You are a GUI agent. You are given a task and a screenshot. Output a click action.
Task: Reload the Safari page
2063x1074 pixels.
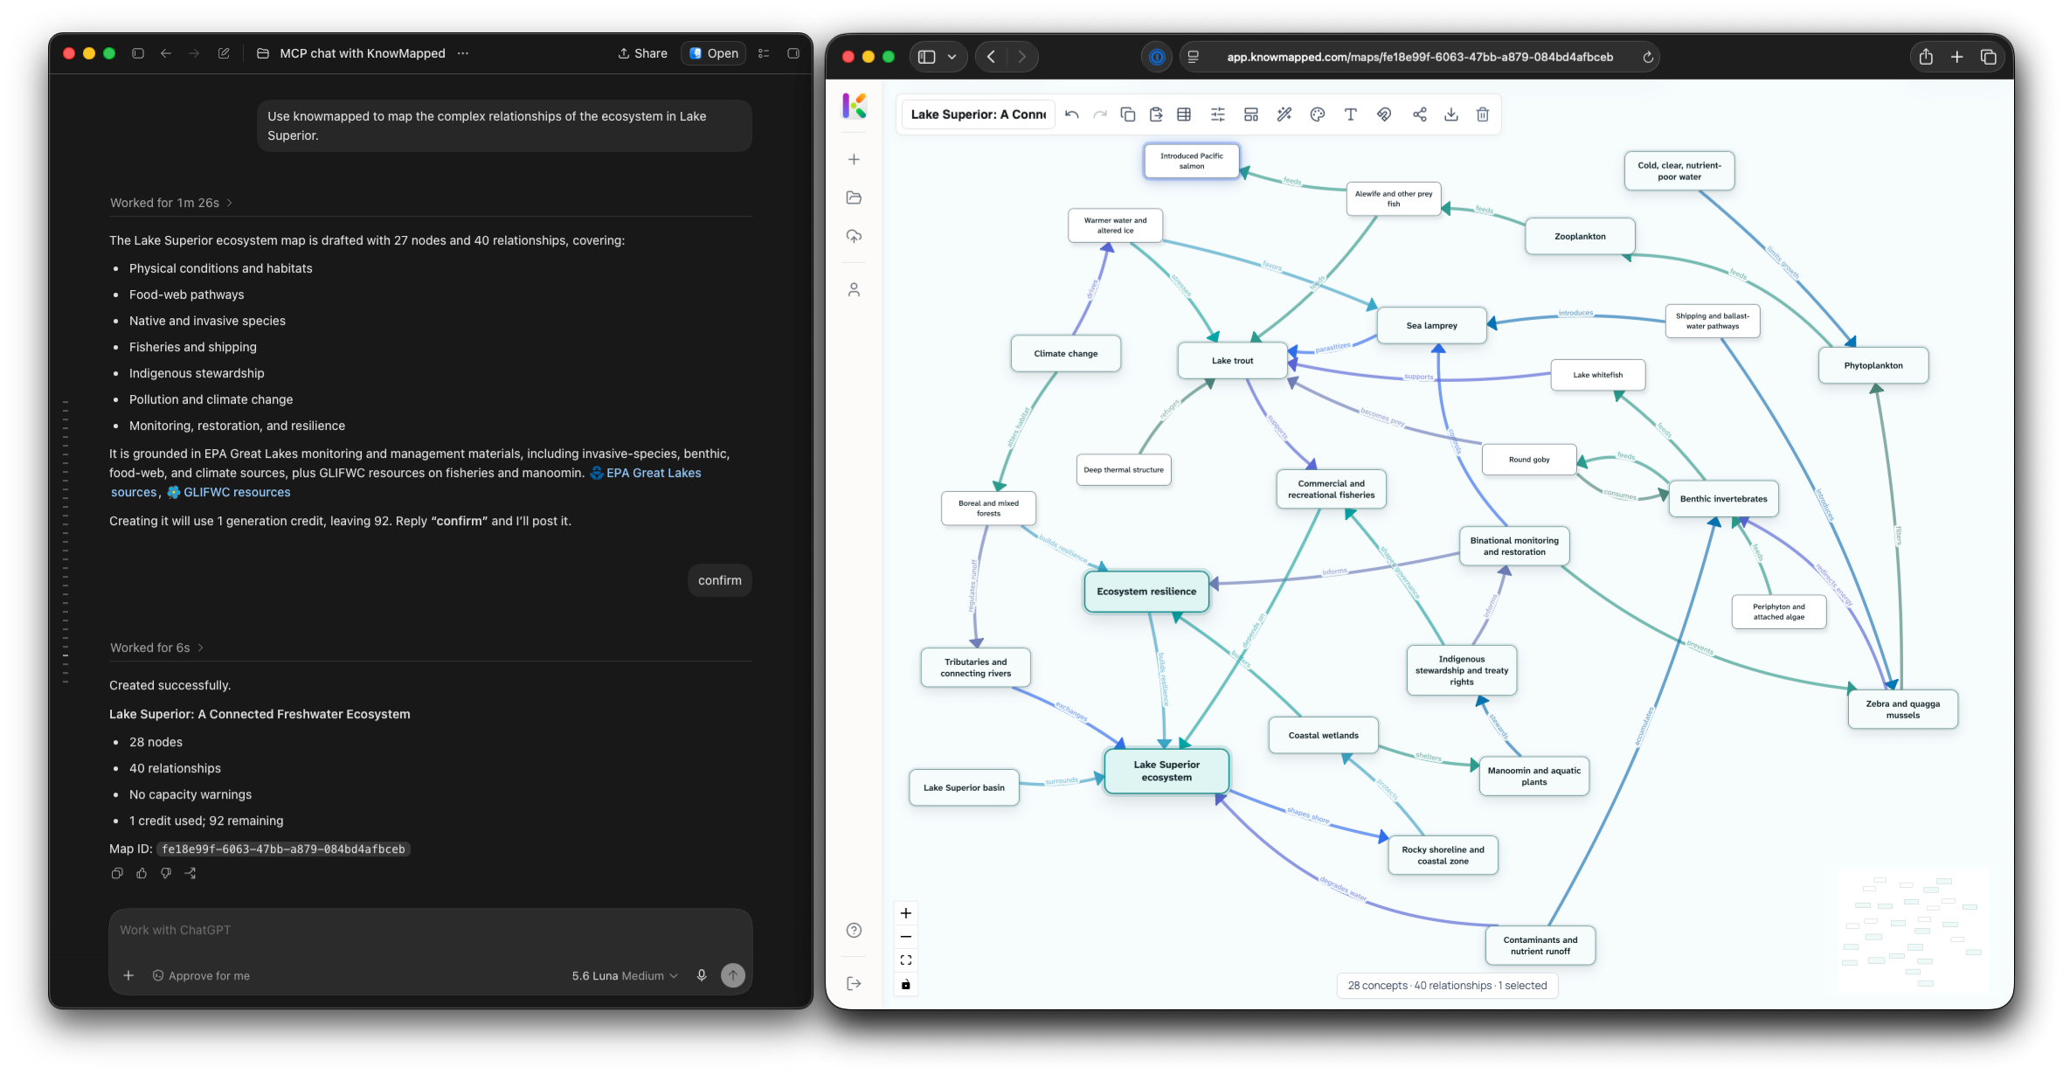[x=1648, y=57]
